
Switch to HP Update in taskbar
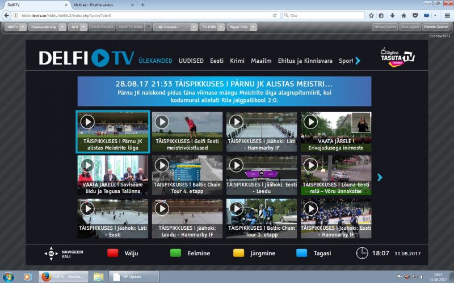pos(134,277)
